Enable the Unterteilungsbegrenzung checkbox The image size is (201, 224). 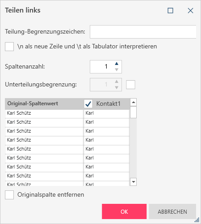[130, 85]
